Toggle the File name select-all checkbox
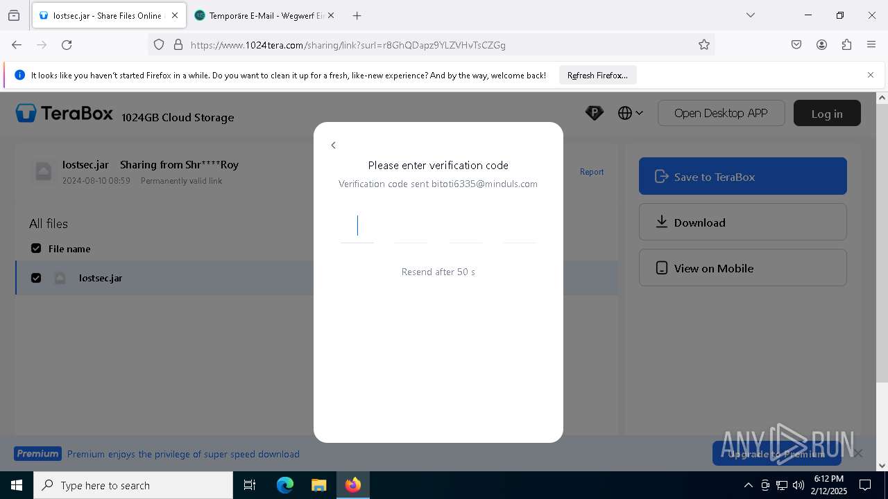888x499 pixels. [x=36, y=248]
